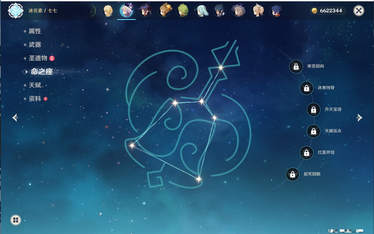Switch to Kaeya dark-blue-haired avatar
This screenshot has height=234, width=374.
220,11
